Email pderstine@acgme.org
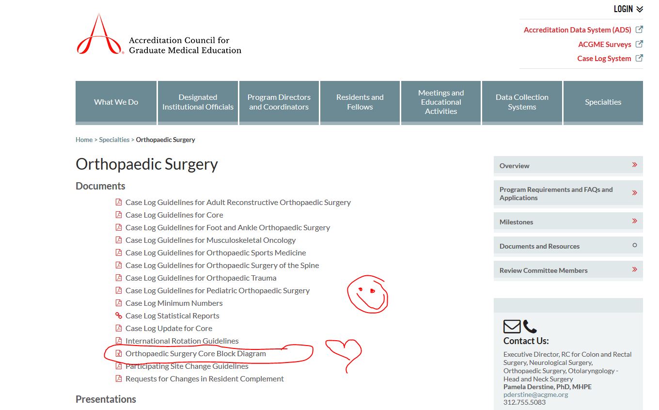 click(536, 394)
